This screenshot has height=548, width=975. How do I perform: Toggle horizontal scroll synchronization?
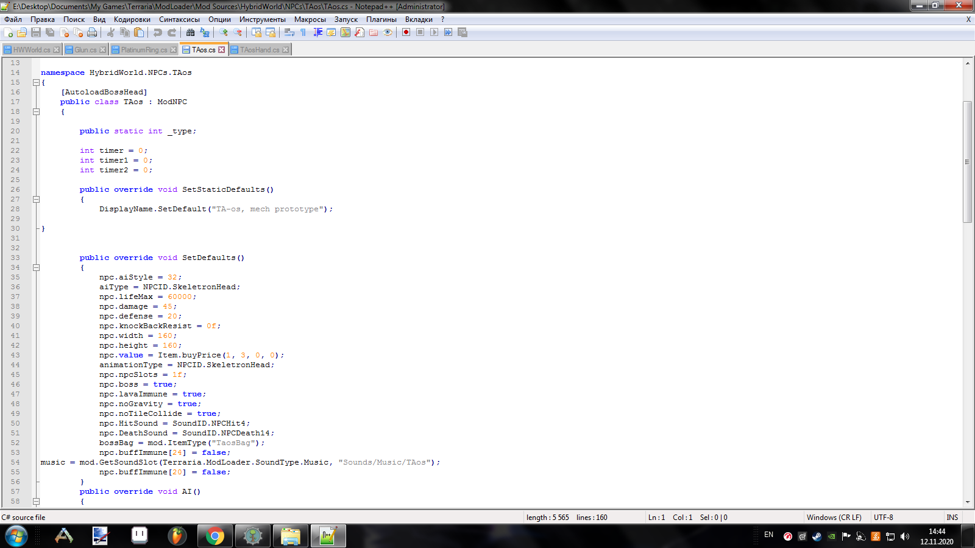click(x=271, y=32)
